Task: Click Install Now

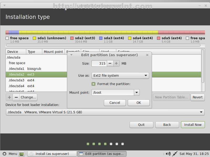Action: tap(193, 125)
